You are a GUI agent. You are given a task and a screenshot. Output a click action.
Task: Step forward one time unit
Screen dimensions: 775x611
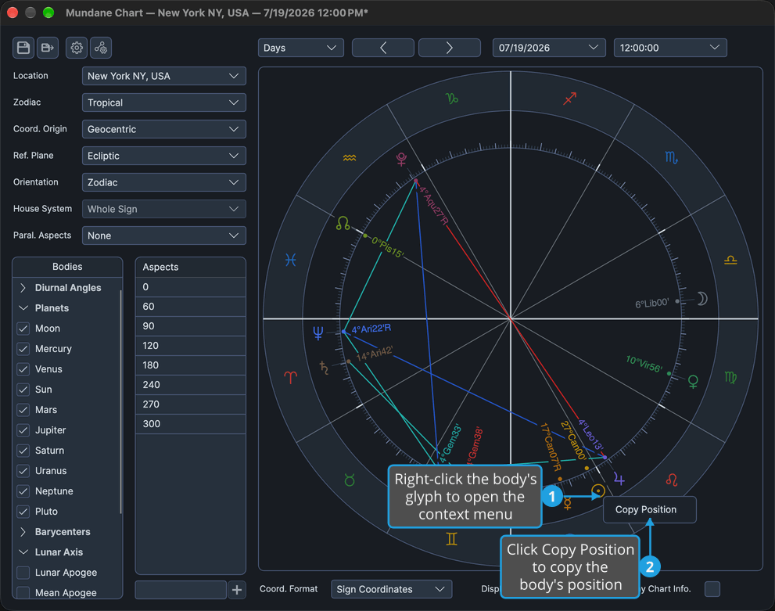coord(450,48)
